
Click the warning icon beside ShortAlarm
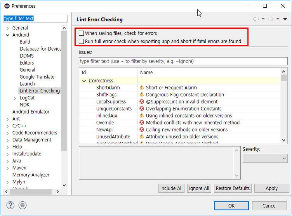[x=142, y=87]
